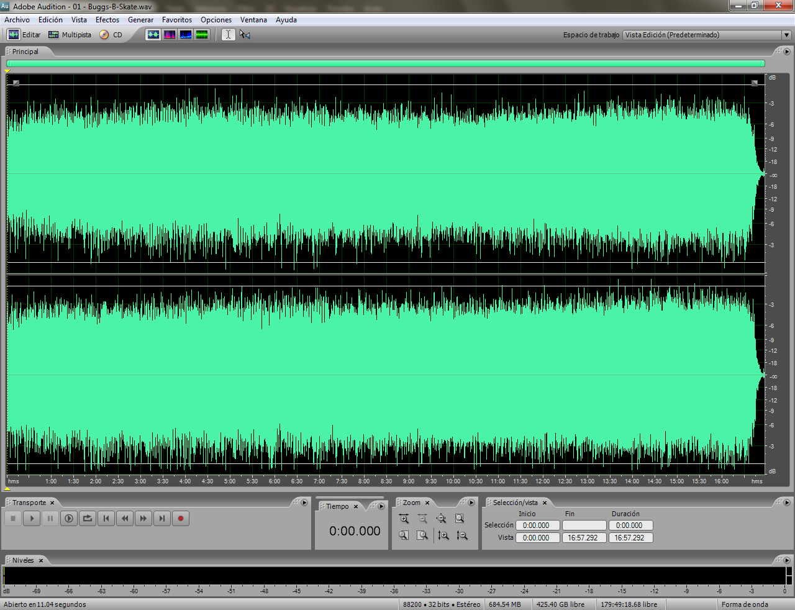Switch to Multipista view
The image size is (795, 610).
pyautogui.click(x=70, y=35)
